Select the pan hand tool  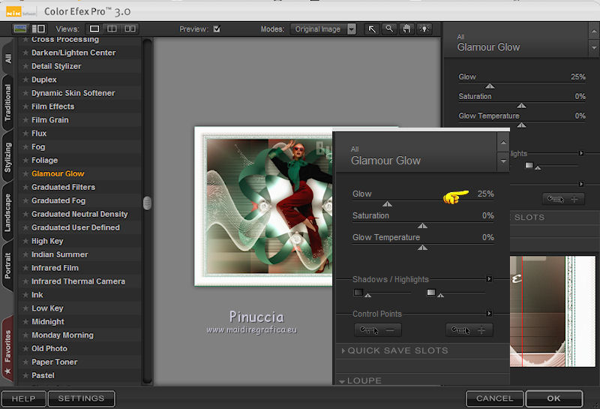coord(407,29)
